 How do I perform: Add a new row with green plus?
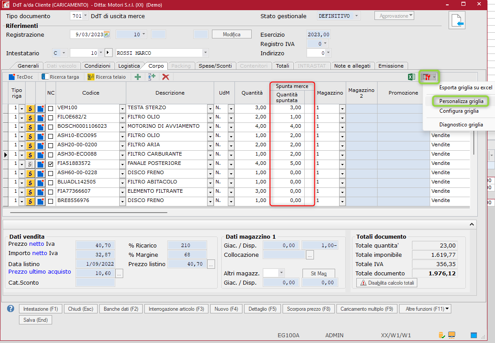[x=138, y=77]
